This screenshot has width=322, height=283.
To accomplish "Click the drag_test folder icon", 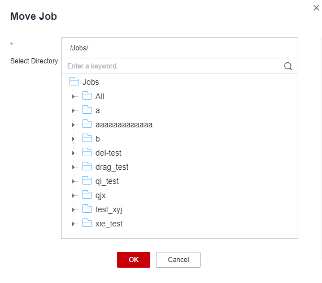I will coord(87,166).
